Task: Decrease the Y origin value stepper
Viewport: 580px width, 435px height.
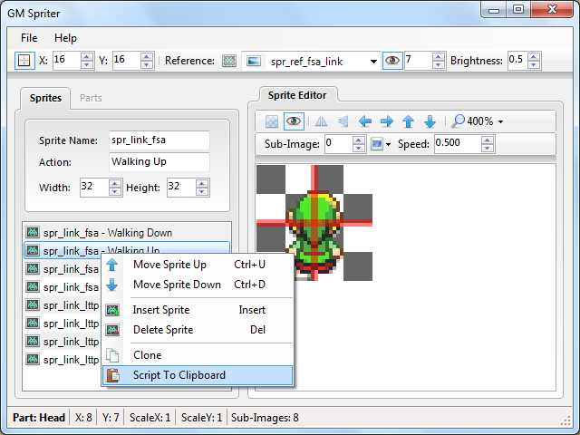Action: click(147, 64)
